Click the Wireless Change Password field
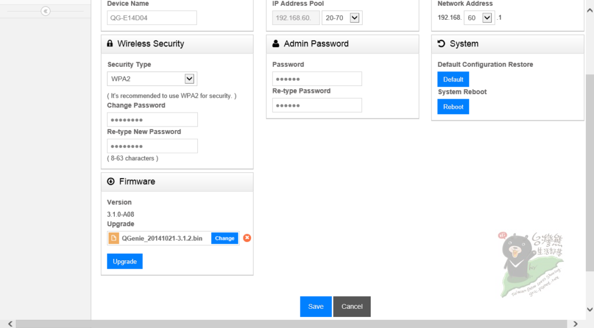This screenshot has height=328, width=594. pos(152,120)
